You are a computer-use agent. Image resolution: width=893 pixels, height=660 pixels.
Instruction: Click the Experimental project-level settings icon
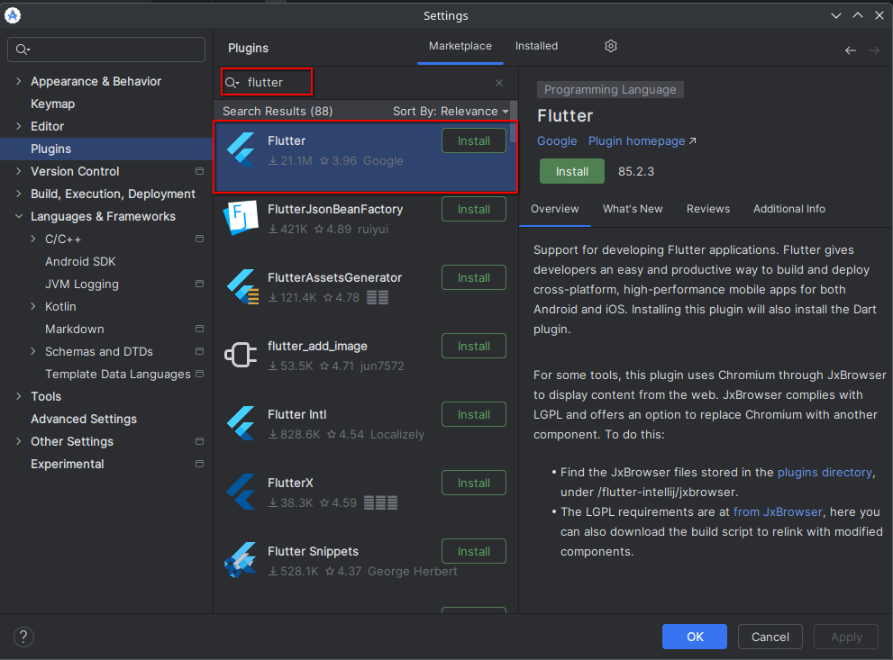click(x=199, y=464)
